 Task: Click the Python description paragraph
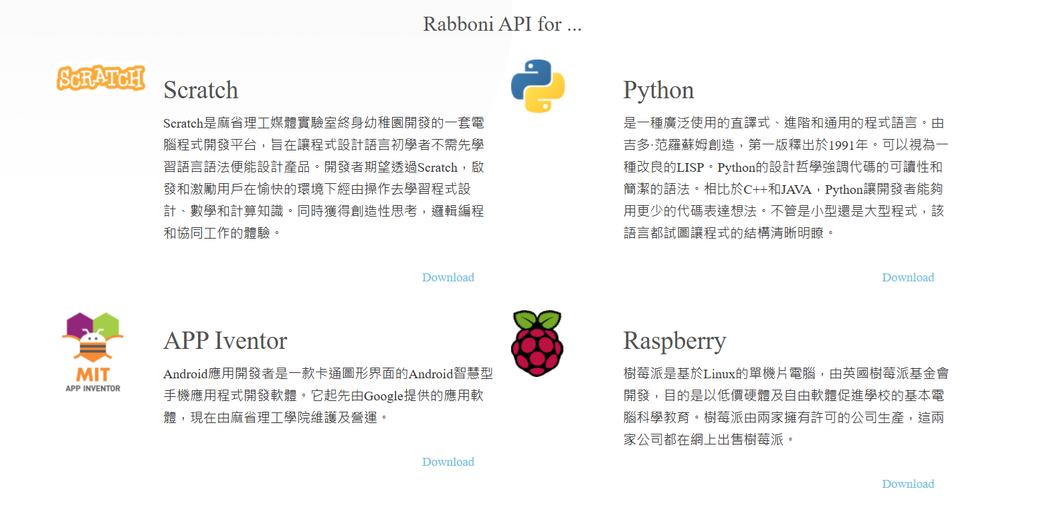[x=785, y=178]
